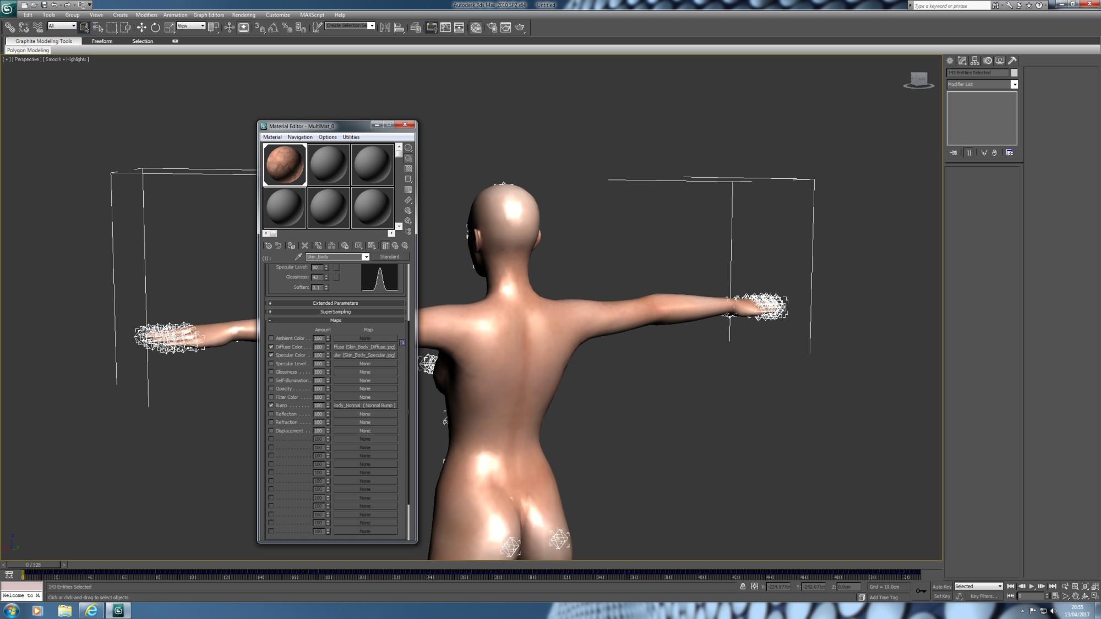Enable Reflection map checkbox
Image resolution: width=1101 pixels, height=619 pixels.
(271, 414)
